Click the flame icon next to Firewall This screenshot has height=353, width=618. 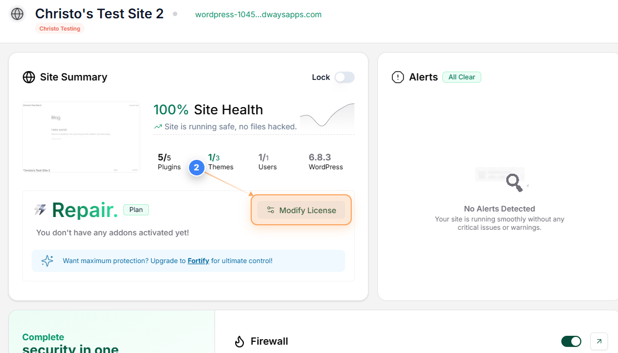point(240,341)
